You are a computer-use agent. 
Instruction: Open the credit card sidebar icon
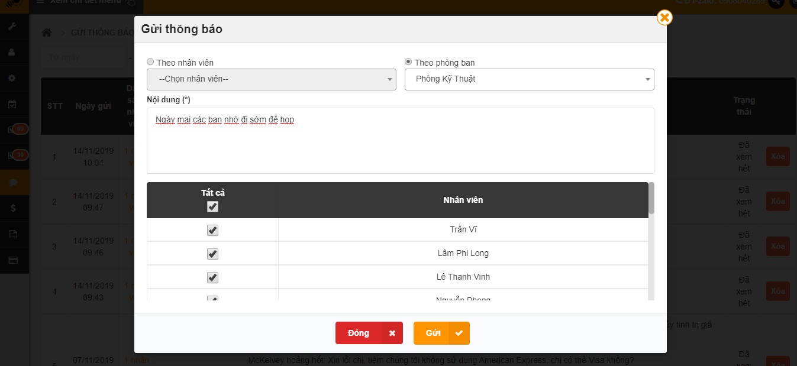[12, 260]
